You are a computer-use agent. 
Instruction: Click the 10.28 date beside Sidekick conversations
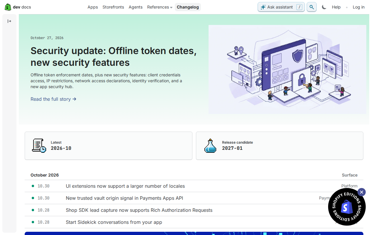click(43, 222)
